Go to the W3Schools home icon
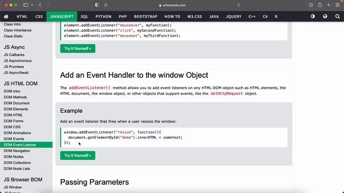This screenshot has width=344, height=193. point(6,17)
